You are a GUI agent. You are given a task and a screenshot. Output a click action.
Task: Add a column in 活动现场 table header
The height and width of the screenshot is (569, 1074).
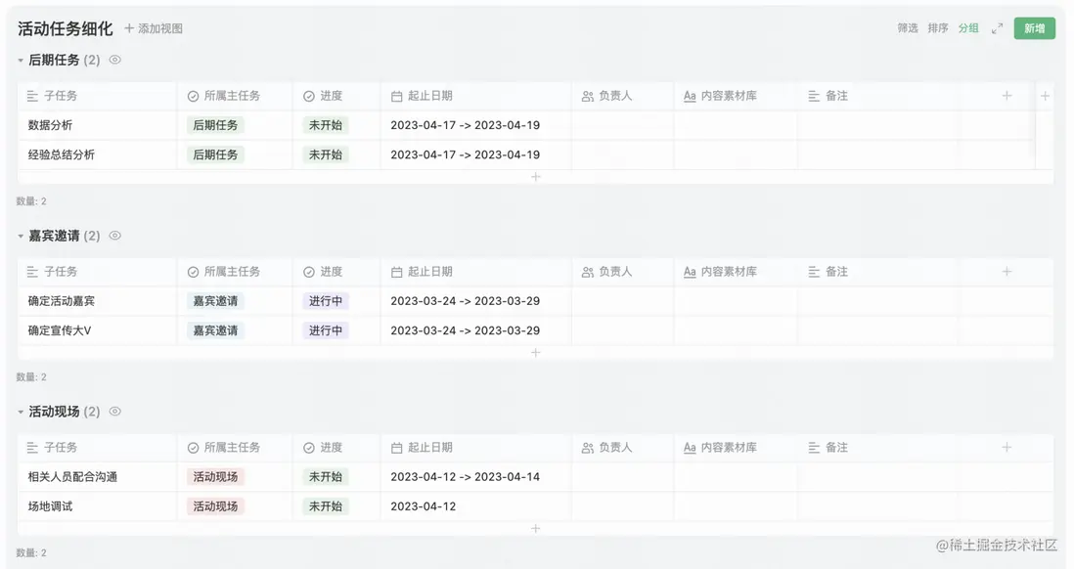1007,448
